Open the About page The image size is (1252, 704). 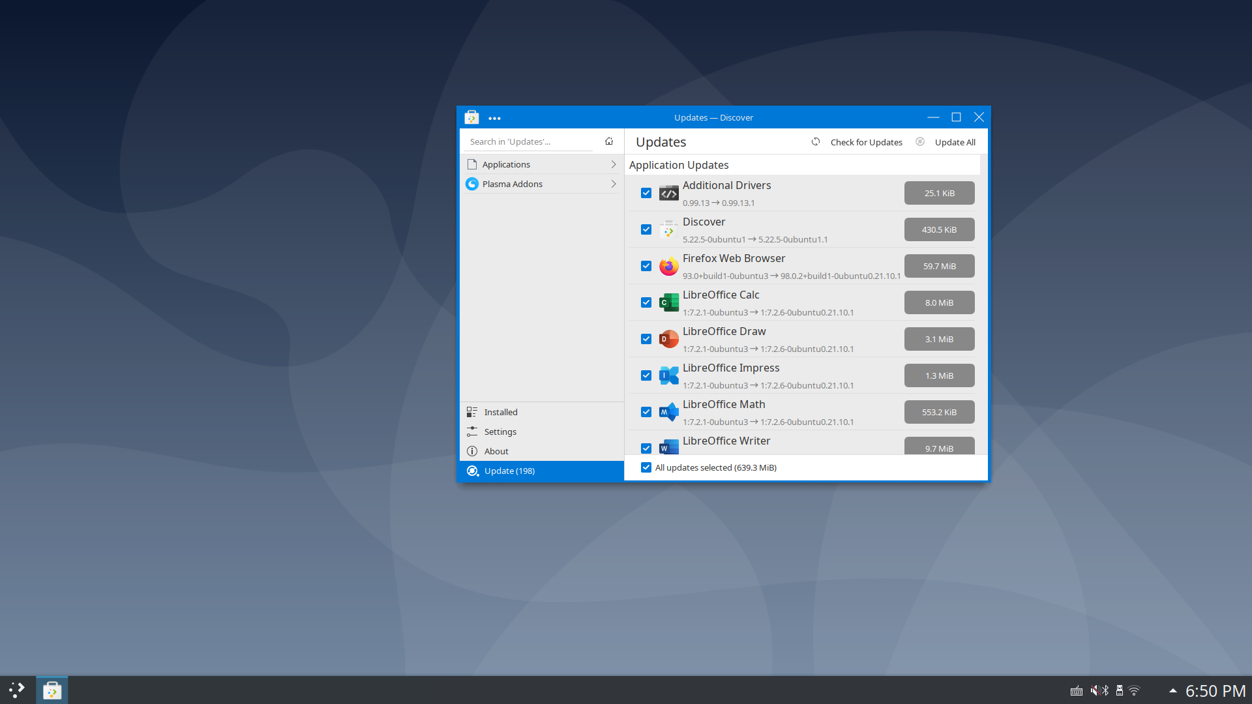click(x=542, y=451)
